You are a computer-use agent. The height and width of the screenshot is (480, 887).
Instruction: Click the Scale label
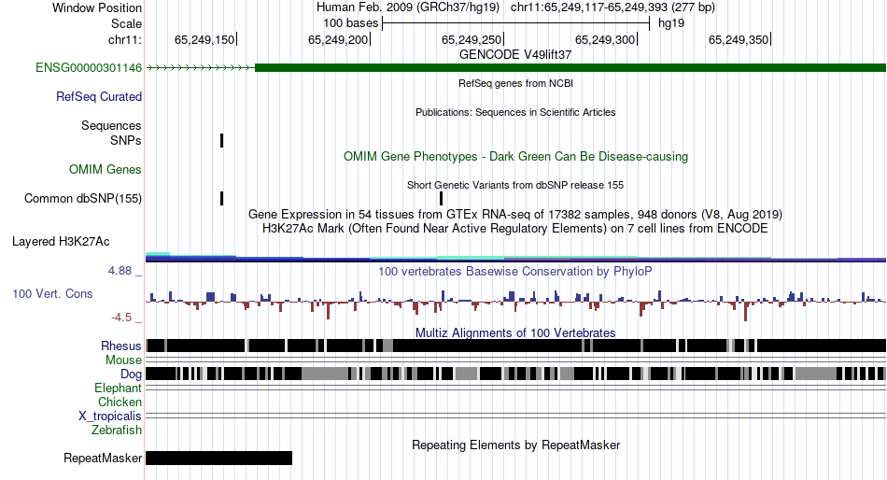(126, 23)
